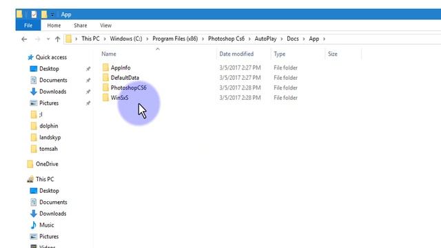441x248 pixels.
Task: Click pin icon next to Downloads
Action: (88, 92)
